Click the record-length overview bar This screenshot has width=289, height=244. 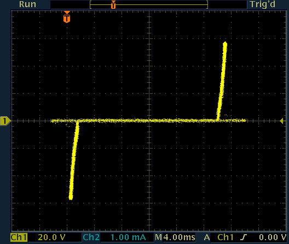click(x=149, y=5)
